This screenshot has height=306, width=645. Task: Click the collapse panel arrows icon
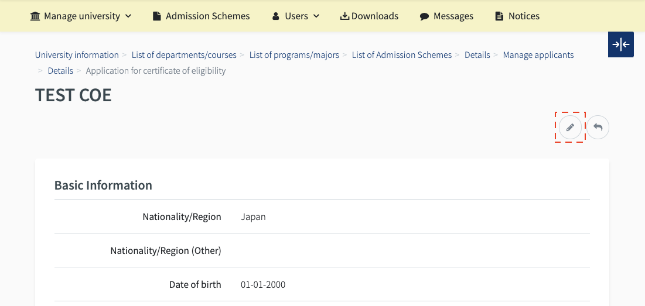pyautogui.click(x=620, y=44)
